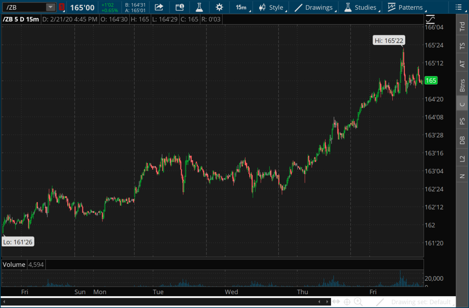The width and height of the screenshot is (469, 308).
Task: Click the green 165 current price label
Action: coord(431,81)
